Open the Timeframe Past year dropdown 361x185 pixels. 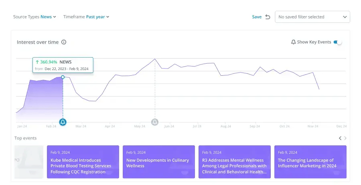click(x=97, y=17)
